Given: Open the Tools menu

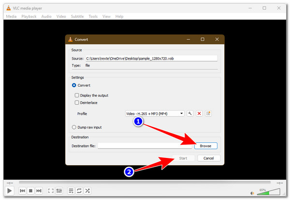Looking at the screenshot, I should coord(93,16).
